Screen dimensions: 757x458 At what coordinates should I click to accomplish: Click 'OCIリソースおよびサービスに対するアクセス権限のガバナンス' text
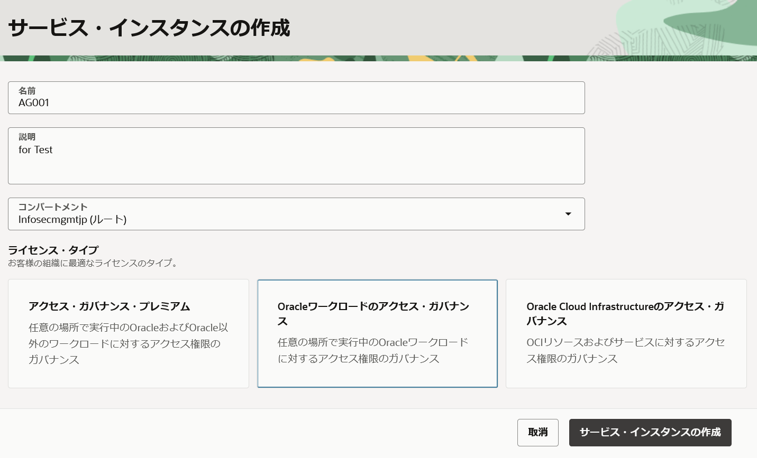point(626,350)
